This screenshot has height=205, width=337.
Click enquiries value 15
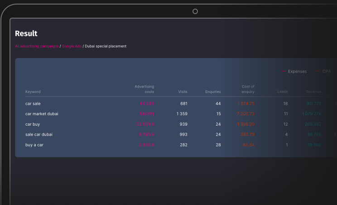pos(218,114)
